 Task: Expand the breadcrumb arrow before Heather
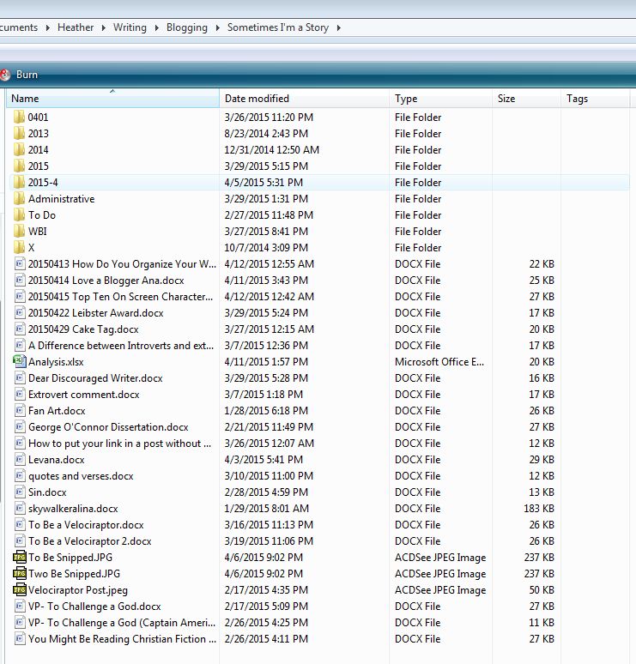point(48,28)
